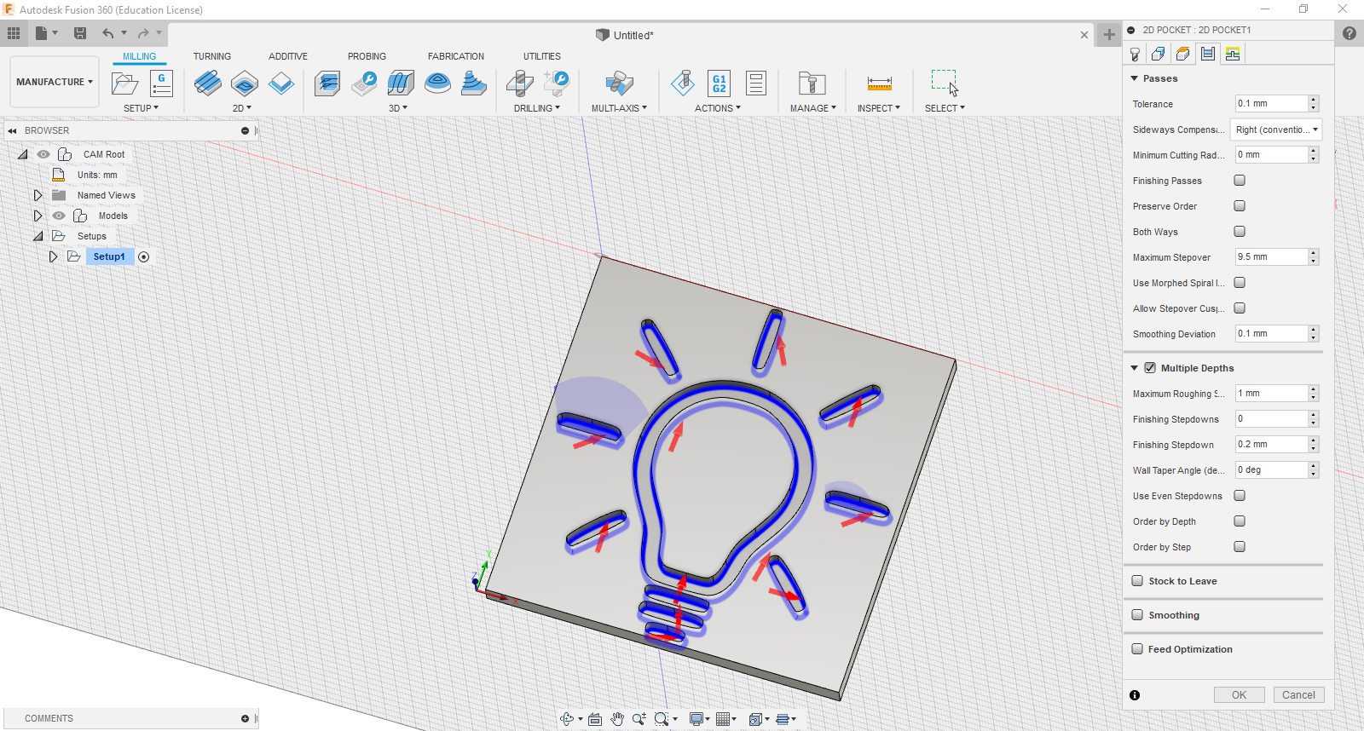
Task: Select Setup1 in the browser
Action: pos(109,256)
